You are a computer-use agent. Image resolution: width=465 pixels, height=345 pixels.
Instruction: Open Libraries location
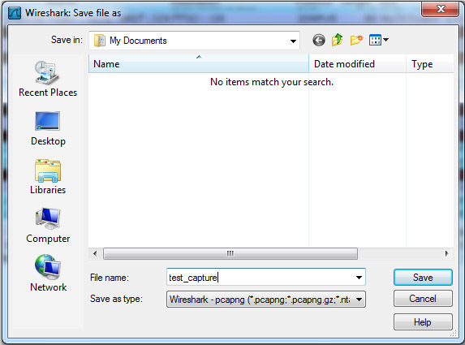(x=48, y=177)
